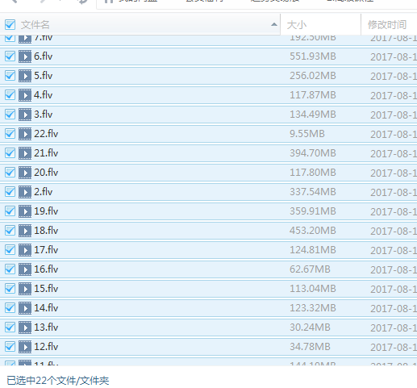Select the 20.flv file name
This screenshot has height=388, width=417.
(x=46, y=173)
